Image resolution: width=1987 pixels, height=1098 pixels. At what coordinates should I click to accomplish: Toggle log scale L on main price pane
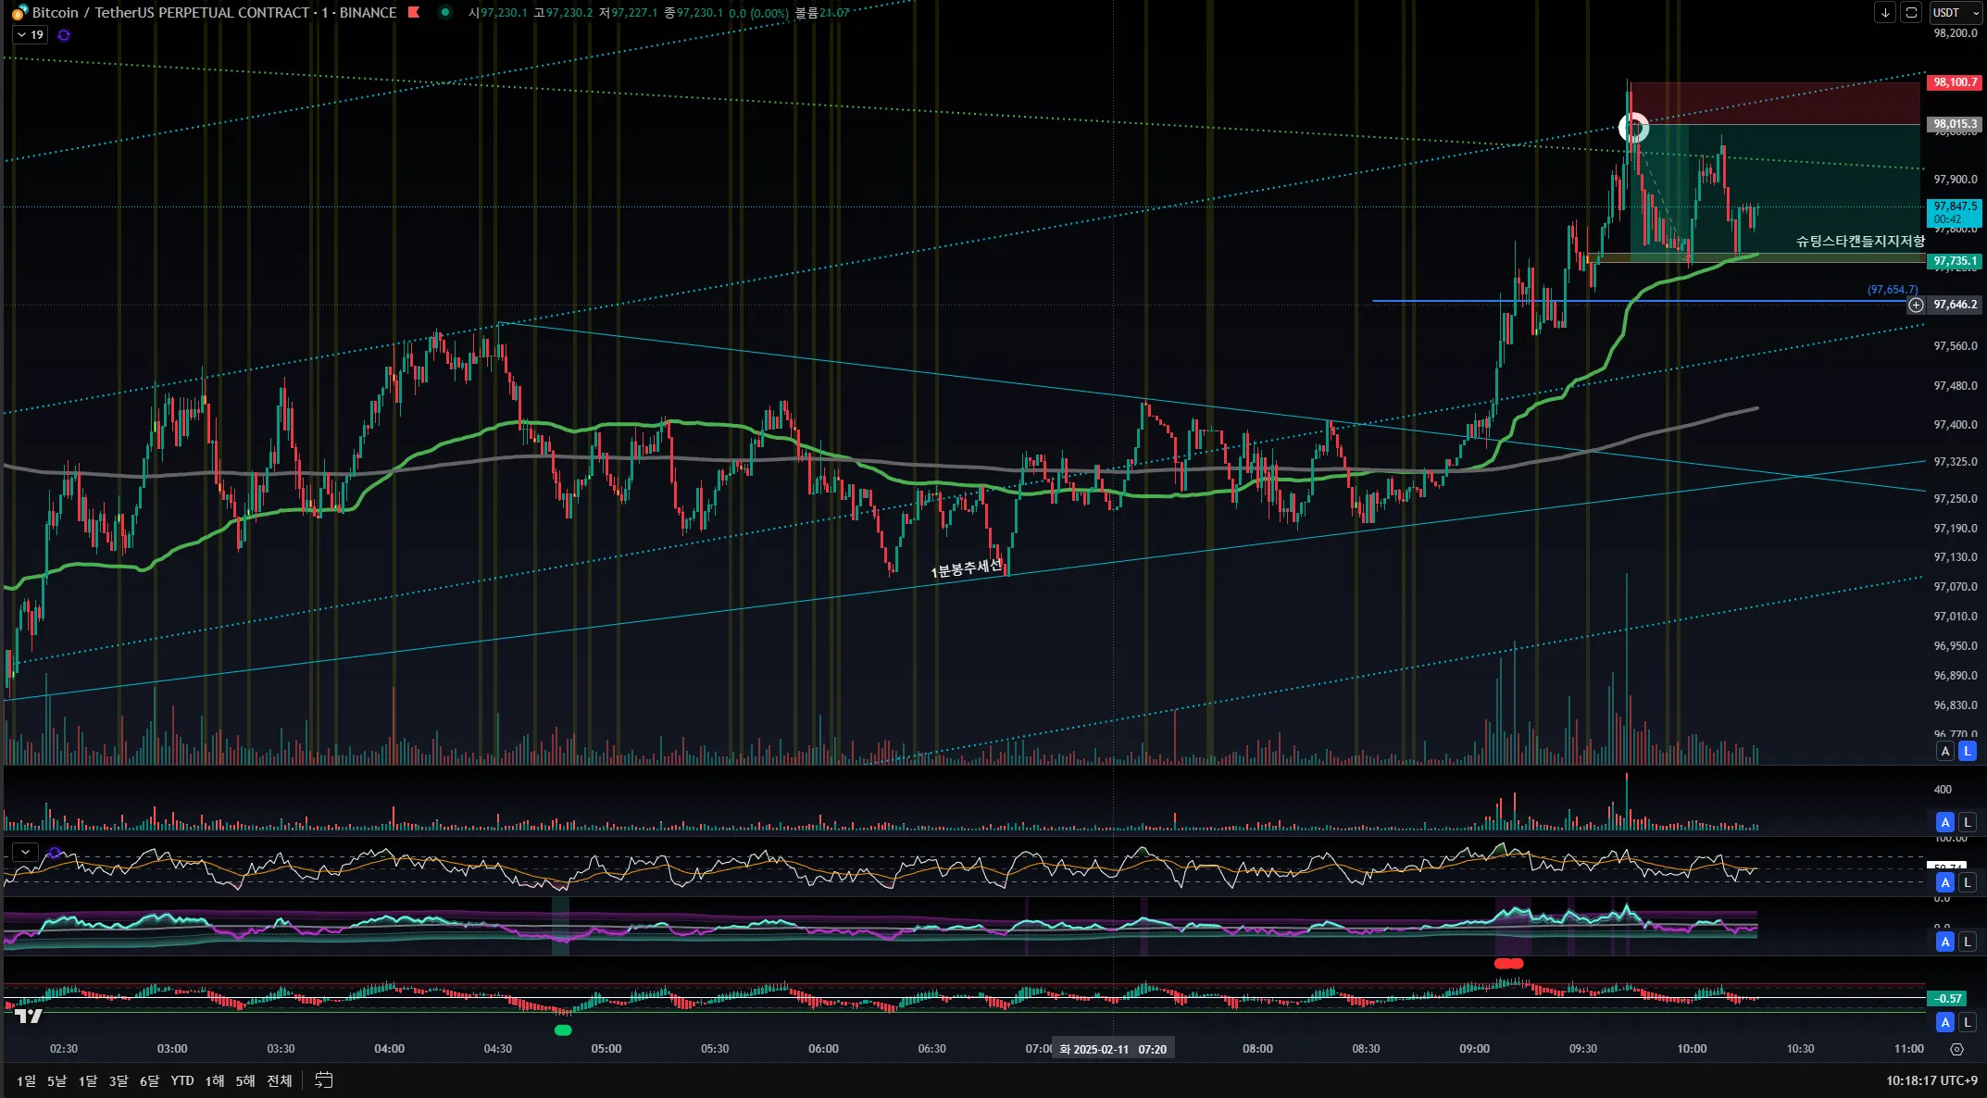tap(1968, 751)
